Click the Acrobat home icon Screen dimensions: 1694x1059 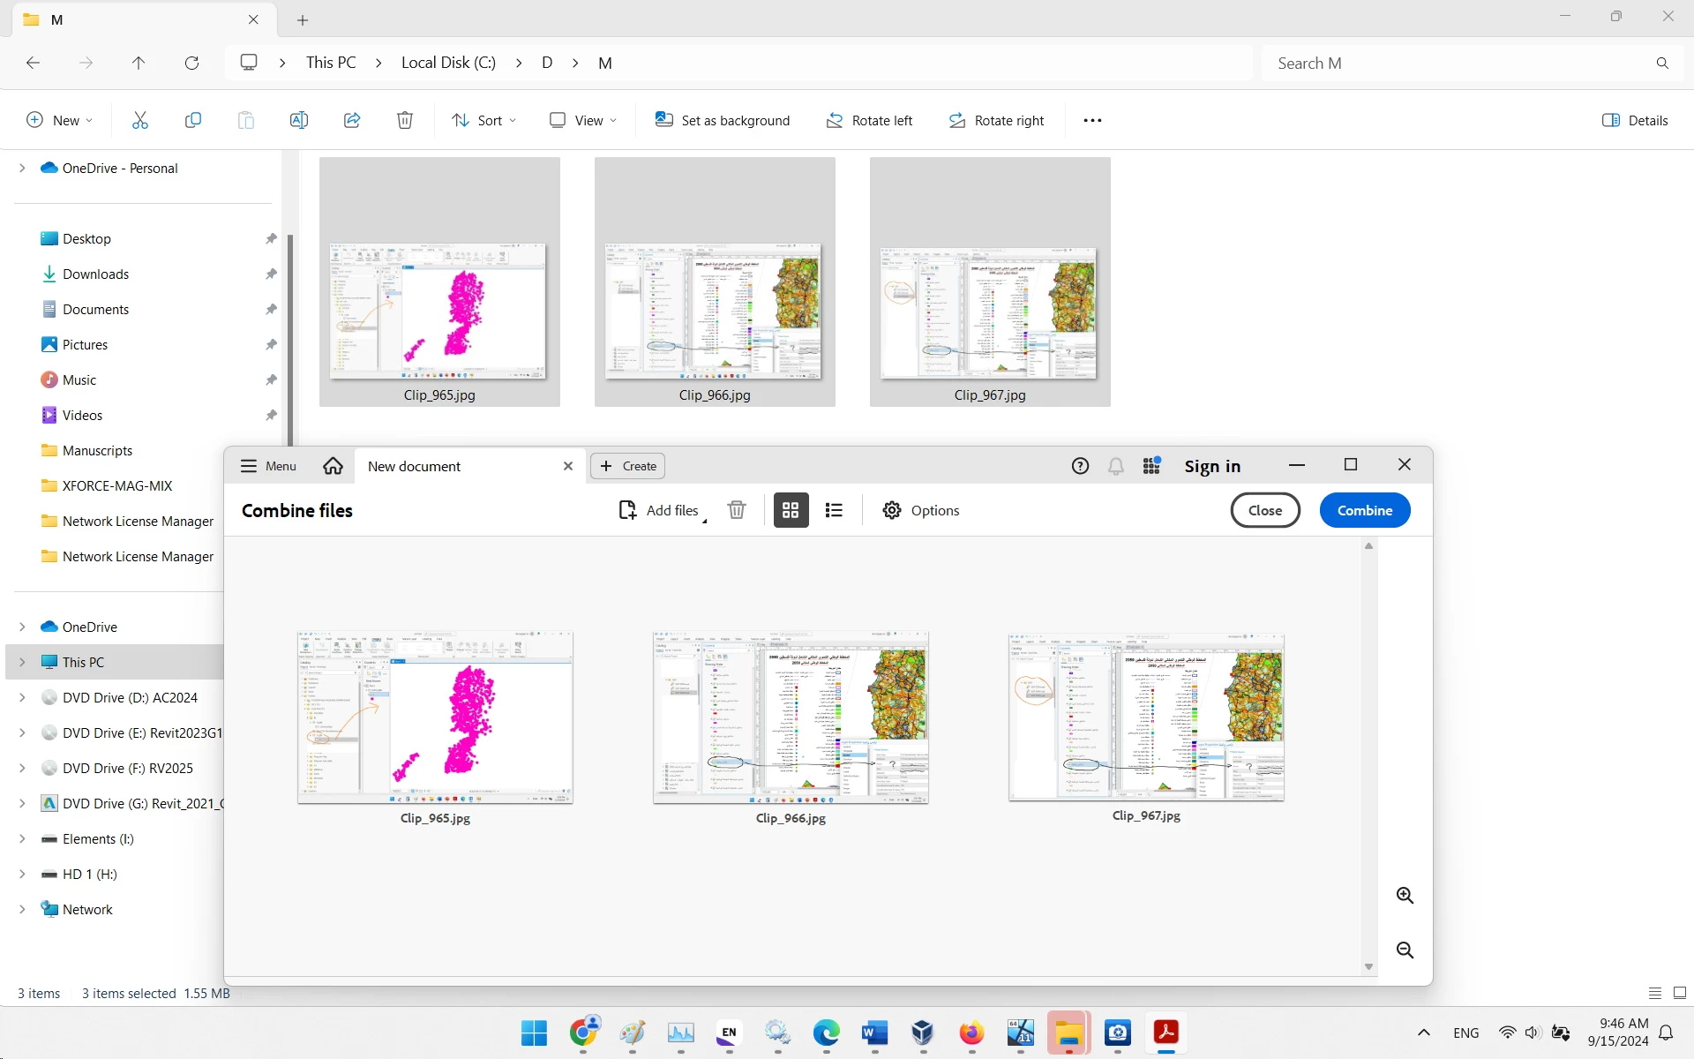tap(333, 466)
